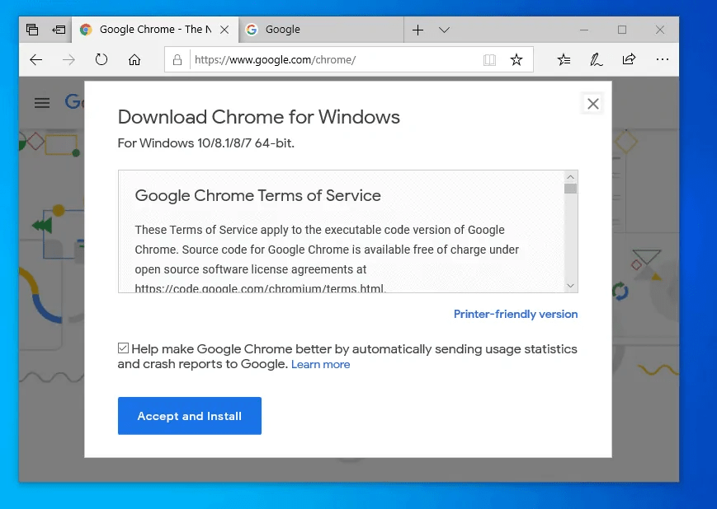This screenshot has width=717, height=509.
Task: Go forward with the forward arrow
Action: click(x=68, y=60)
